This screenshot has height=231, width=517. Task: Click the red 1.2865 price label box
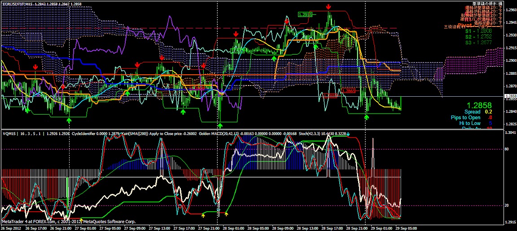coord(348,90)
